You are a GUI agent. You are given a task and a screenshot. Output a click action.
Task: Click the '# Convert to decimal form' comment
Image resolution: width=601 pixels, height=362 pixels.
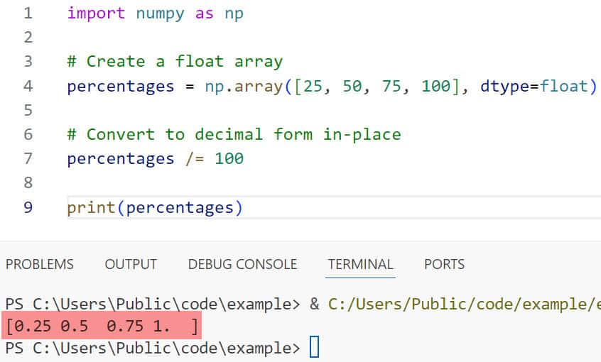pos(234,134)
